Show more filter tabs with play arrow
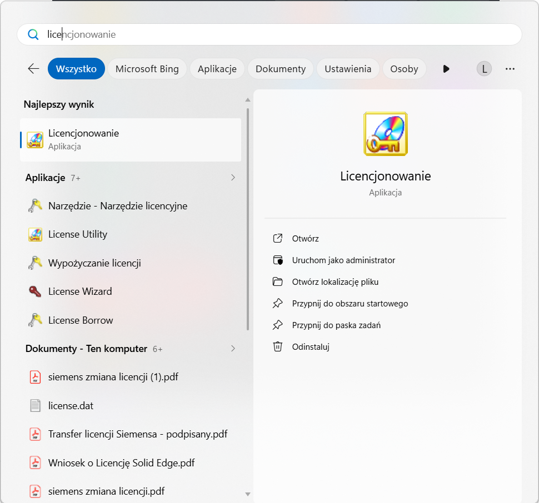Image resolution: width=539 pixels, height=503 pixels. click(446, 69)
